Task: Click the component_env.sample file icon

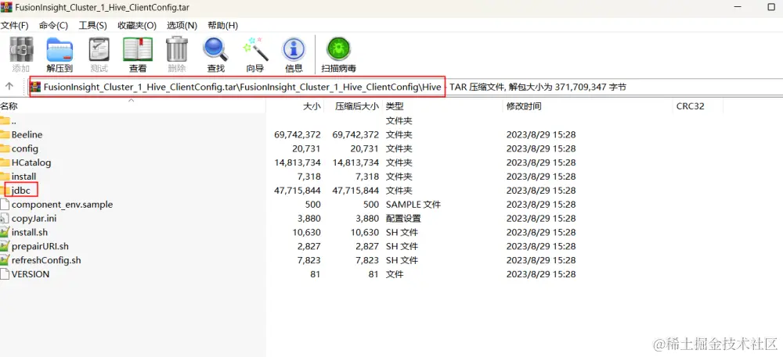Action: 5,204
